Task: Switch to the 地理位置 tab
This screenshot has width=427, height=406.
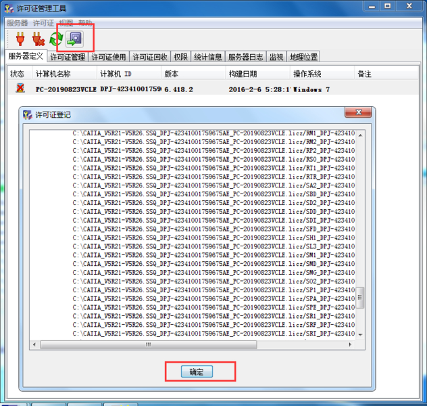Action: pos(303,57)
